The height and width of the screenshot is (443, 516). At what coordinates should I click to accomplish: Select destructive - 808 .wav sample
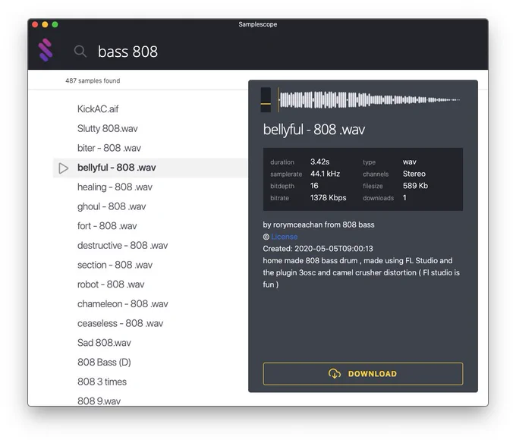click(x=122, y=245)
